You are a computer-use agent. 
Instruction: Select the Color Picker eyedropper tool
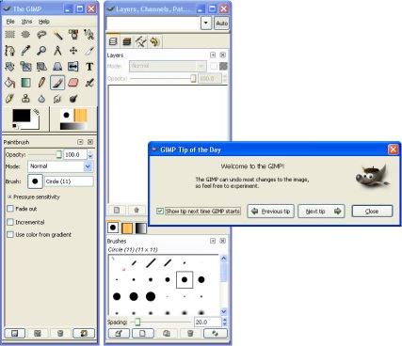tap(25, 51)
